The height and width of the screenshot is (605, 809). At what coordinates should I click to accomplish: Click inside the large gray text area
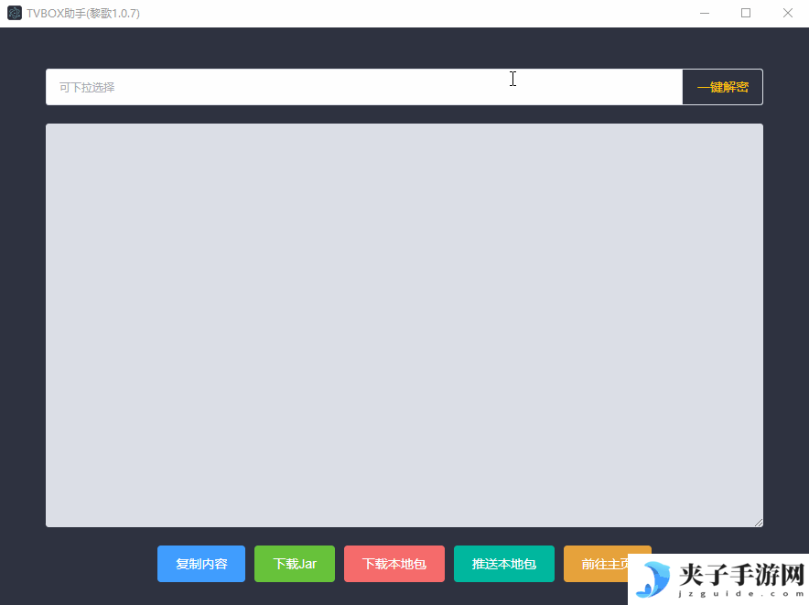404,325
